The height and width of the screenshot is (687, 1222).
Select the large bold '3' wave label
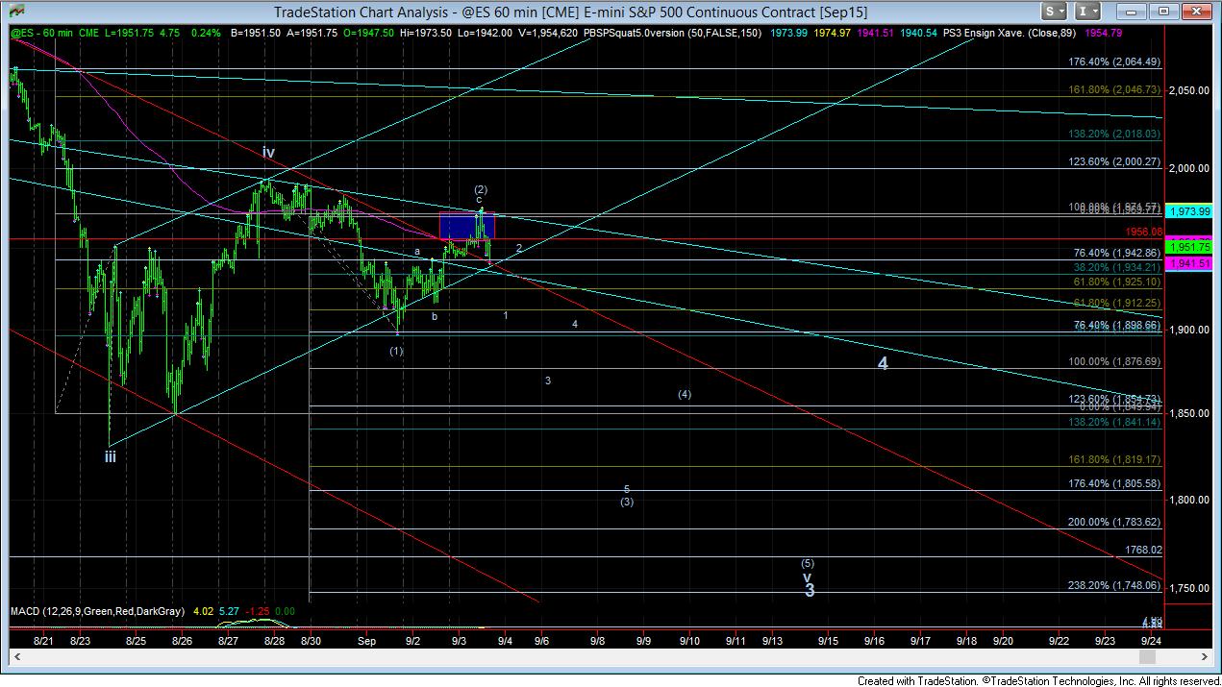pyautogui.click(x=810, y=591)
